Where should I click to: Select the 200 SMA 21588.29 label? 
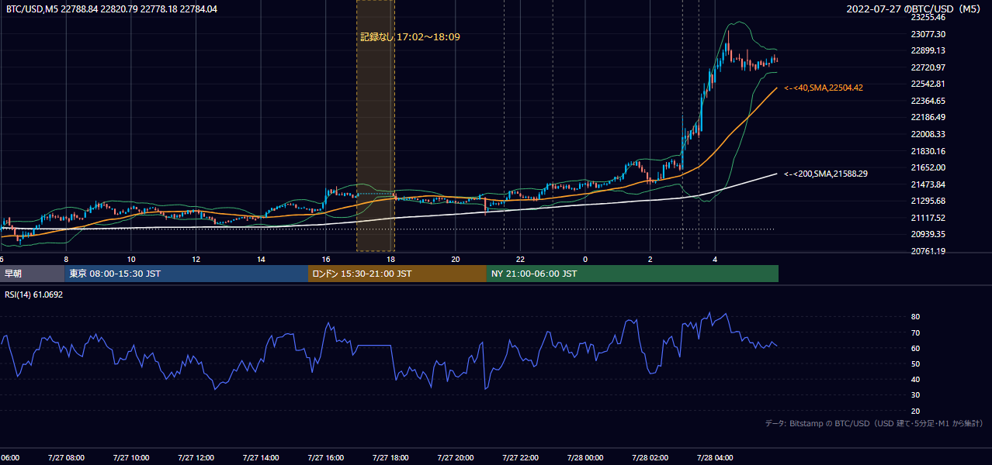click(x=826, y=174)
